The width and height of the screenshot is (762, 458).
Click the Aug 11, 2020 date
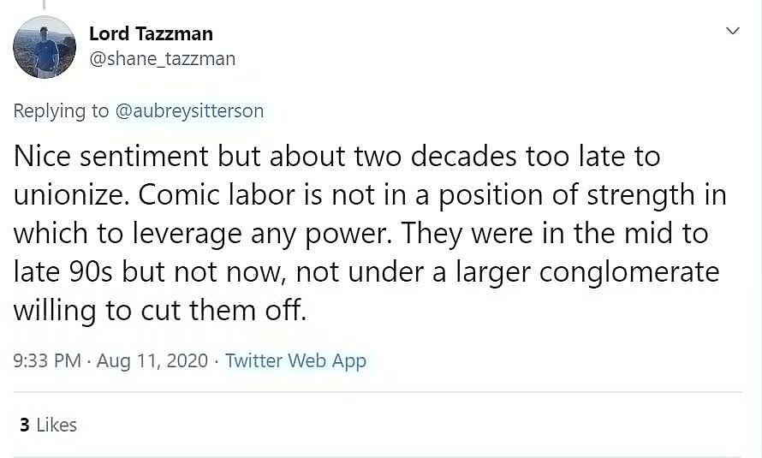pos(152,361)
